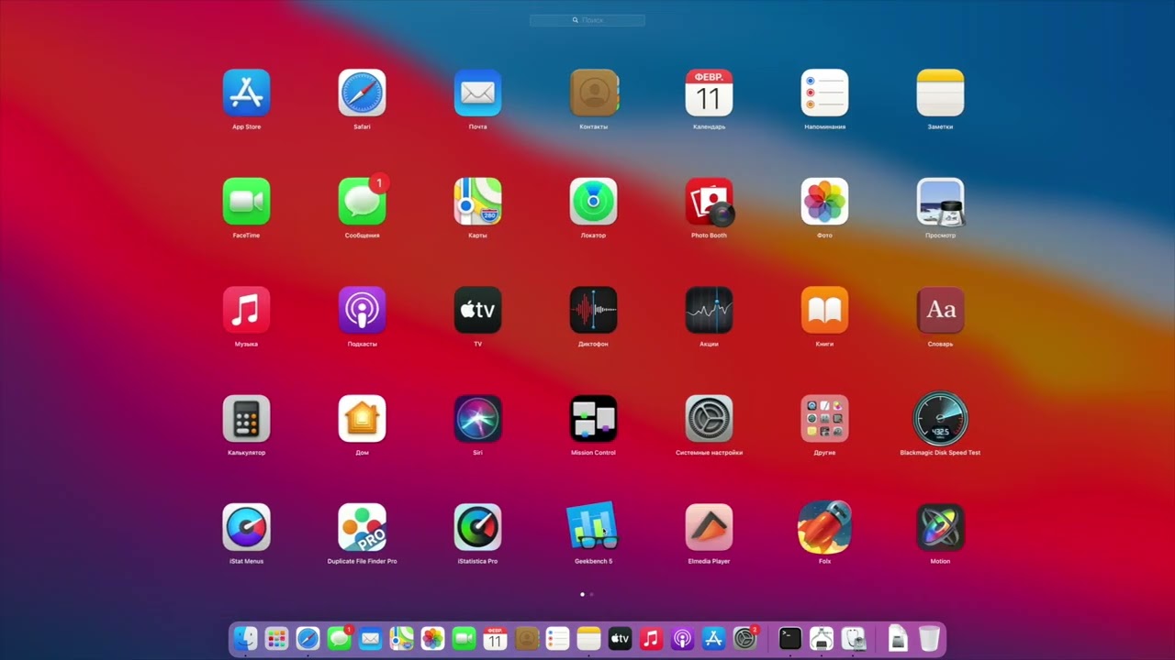Open Elmedia Player
1175x660 pixels.
pyautogui.click(x=709, y=527)
